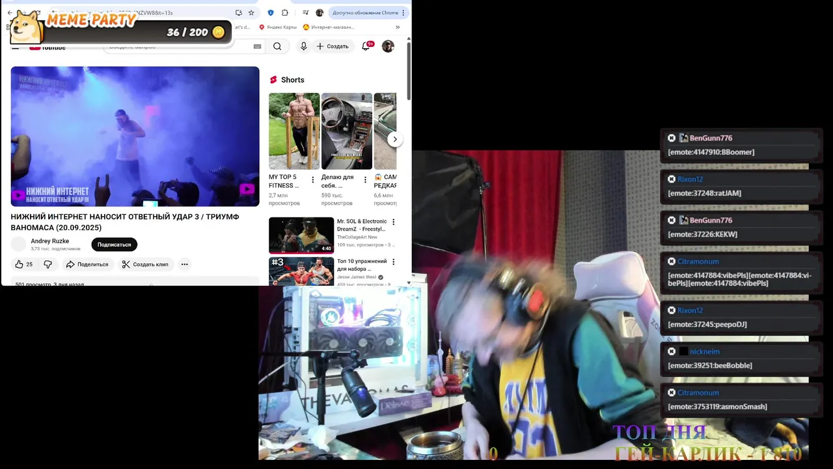Activate voice search microphone icon
Screen dimensions: 833x469
(303, 46)
